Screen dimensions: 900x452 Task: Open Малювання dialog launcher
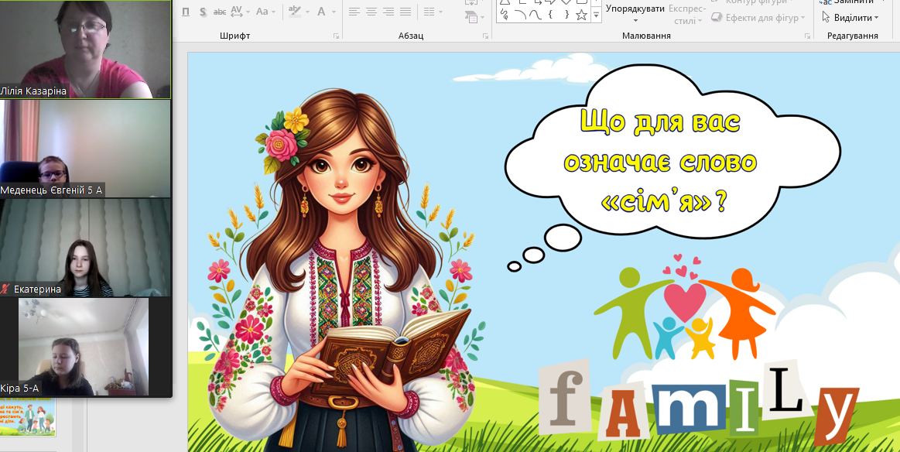806,36
